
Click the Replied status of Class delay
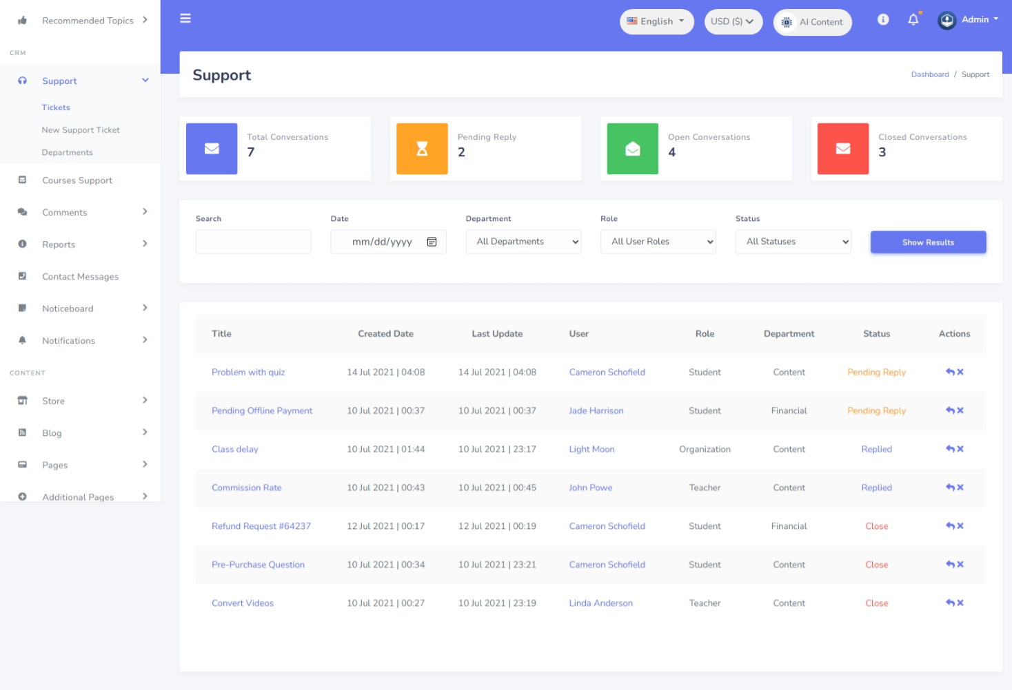click(877, 449)
